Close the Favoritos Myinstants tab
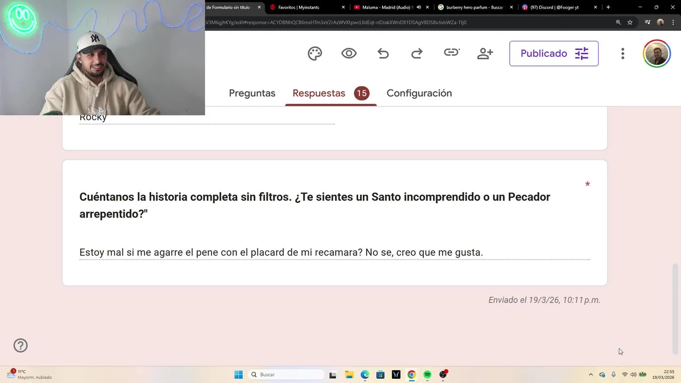The image size is (681, 383). click(343, 7)
